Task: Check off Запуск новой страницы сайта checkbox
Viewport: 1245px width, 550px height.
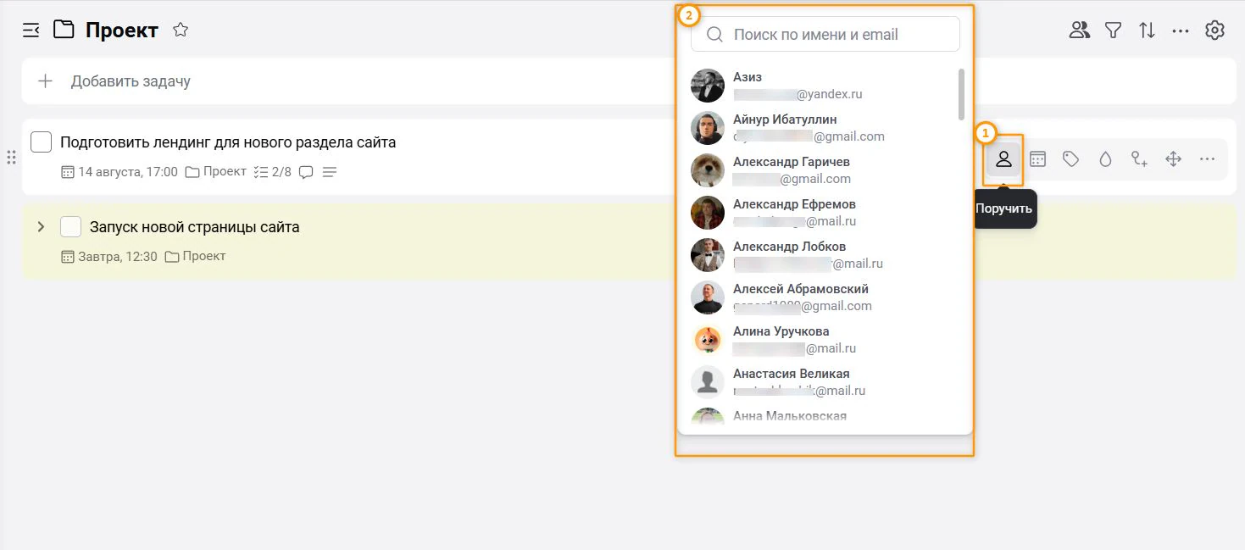Action: point(71,227)
